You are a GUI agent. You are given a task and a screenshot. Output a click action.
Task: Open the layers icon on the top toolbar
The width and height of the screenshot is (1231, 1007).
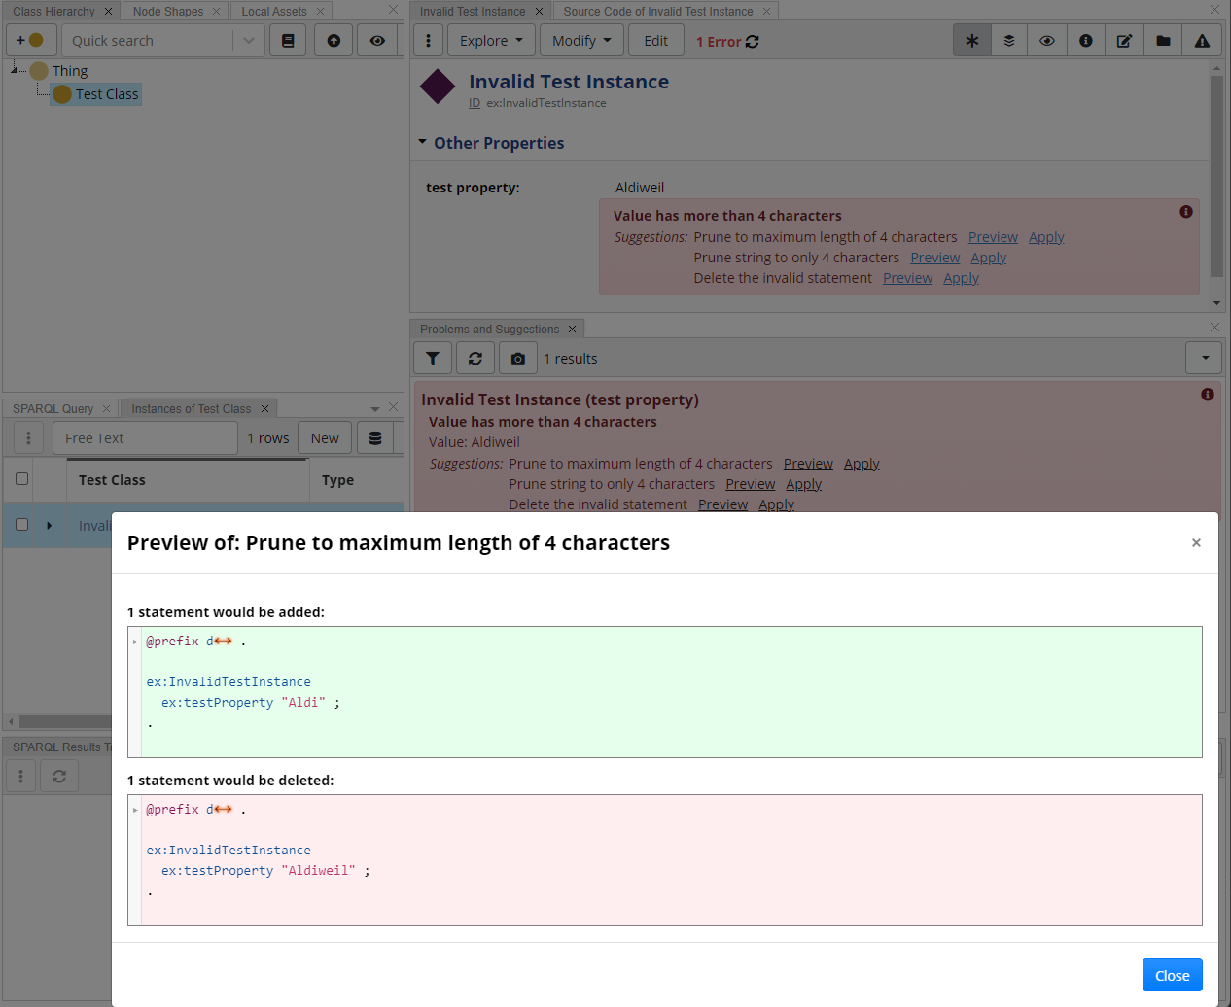pos(1008,40)
